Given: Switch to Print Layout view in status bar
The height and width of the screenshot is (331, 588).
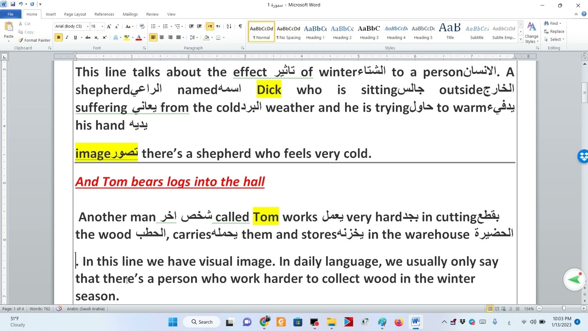Looking at the screenshot, I should point(490,308).
